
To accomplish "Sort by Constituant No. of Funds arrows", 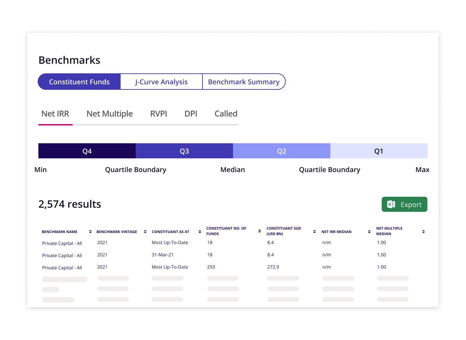I will (x=260, y=231).
